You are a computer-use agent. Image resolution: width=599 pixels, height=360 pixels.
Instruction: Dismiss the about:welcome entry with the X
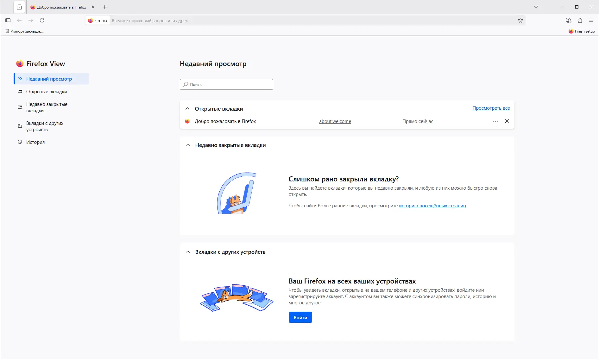(507, 121)
